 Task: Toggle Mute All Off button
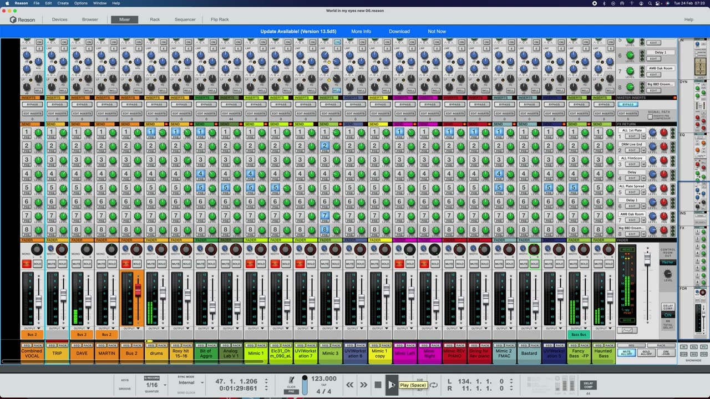tap(627, 352)
